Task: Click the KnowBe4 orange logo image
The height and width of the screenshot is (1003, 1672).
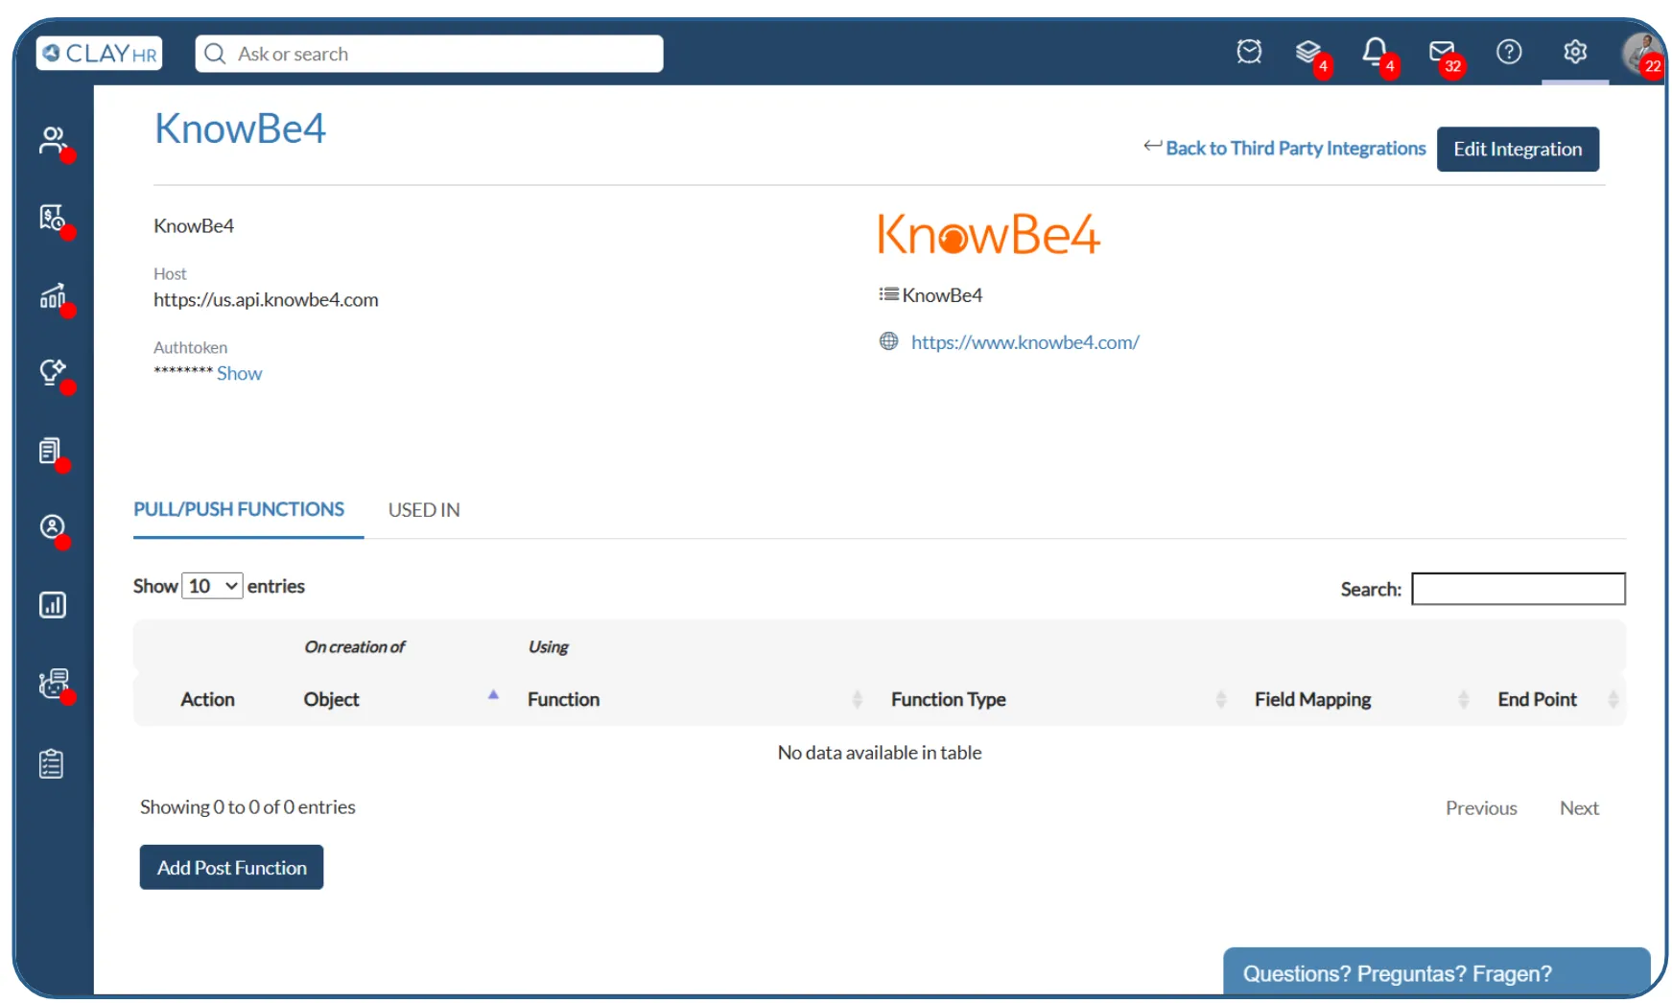Action: (989, 235)
